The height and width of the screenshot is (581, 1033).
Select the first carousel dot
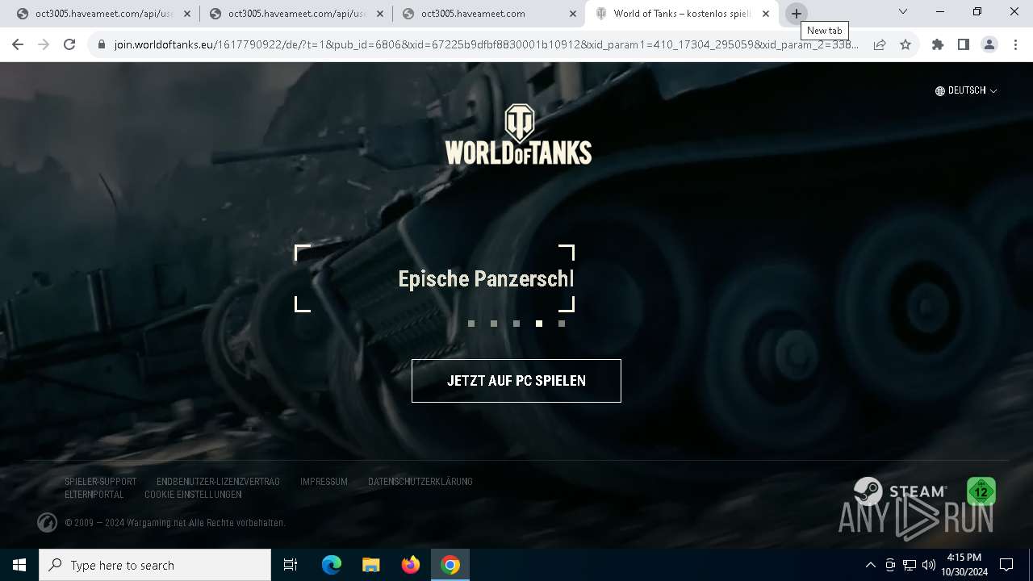point(471,324)
